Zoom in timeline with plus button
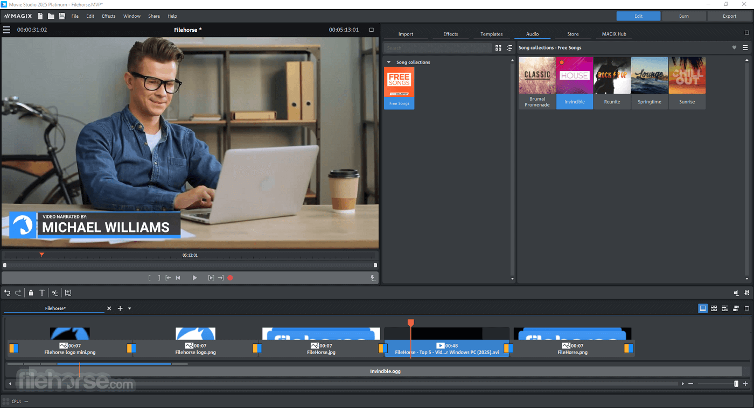The height and width of the screenshot is (408, 754). 745,384
